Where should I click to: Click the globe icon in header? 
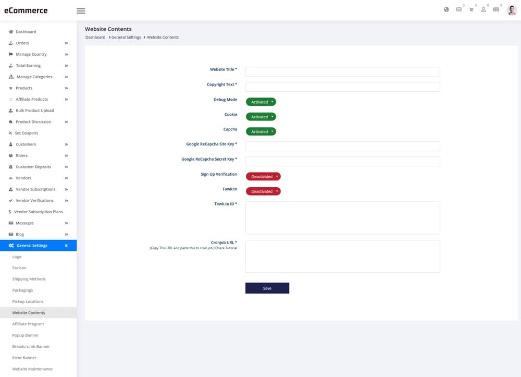point(446,9)
